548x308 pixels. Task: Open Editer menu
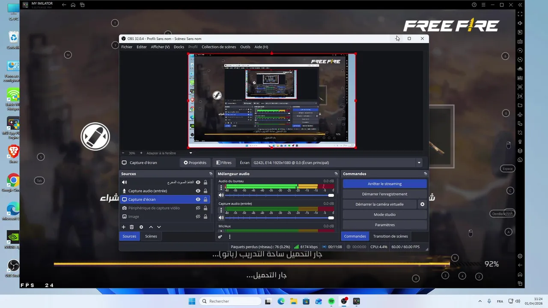142,47
